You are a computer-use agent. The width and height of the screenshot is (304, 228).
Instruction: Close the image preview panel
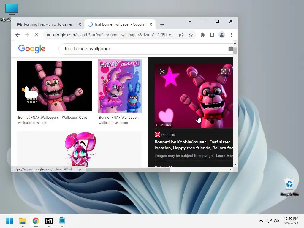(x=162, y=72)
